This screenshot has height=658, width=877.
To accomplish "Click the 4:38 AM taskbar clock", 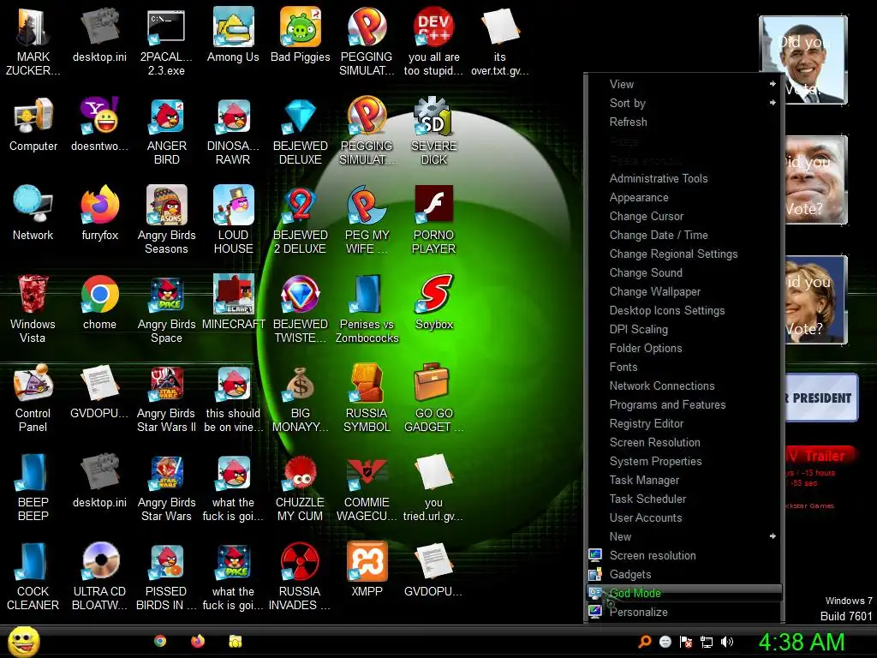I will click(801, 642).
